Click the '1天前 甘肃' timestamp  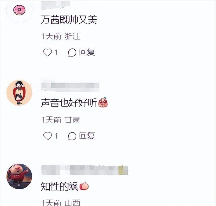[x=61, y=120]
